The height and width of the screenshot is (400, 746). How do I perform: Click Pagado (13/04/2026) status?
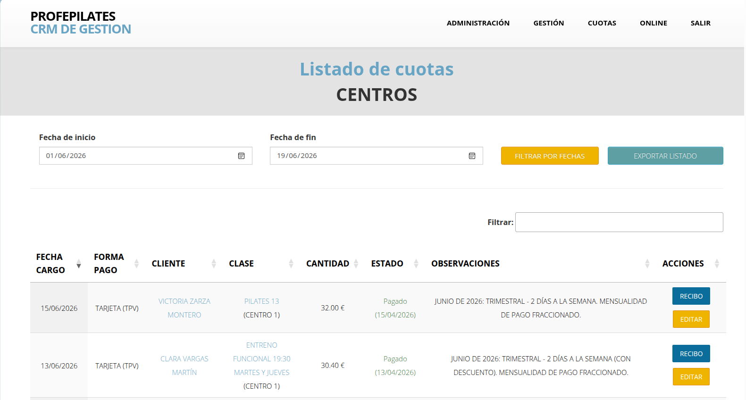click(395, 366)
